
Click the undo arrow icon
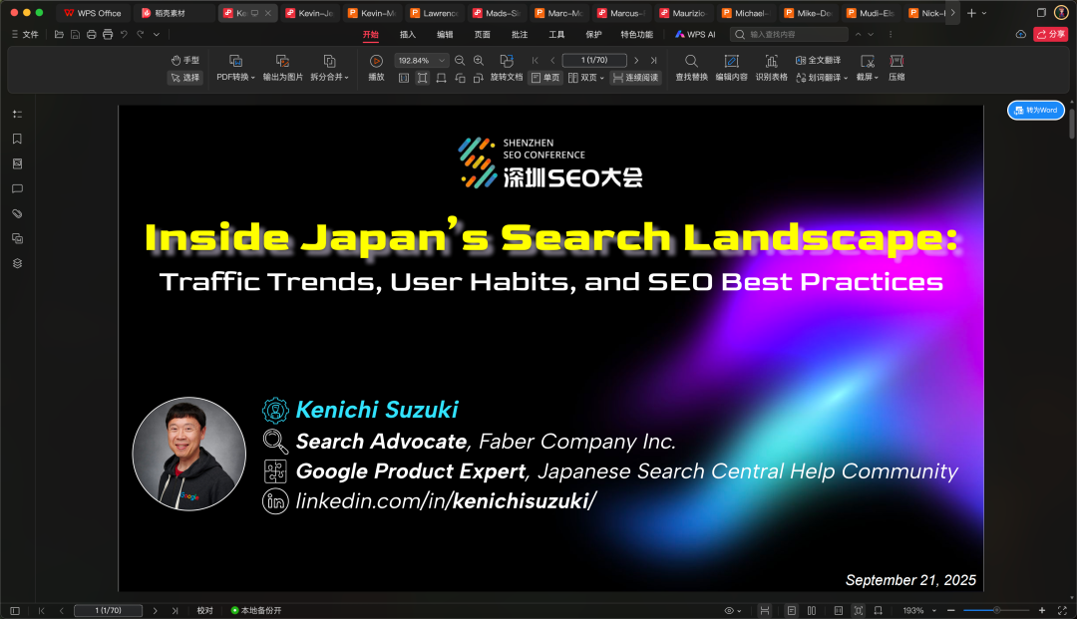coord(124,34)
